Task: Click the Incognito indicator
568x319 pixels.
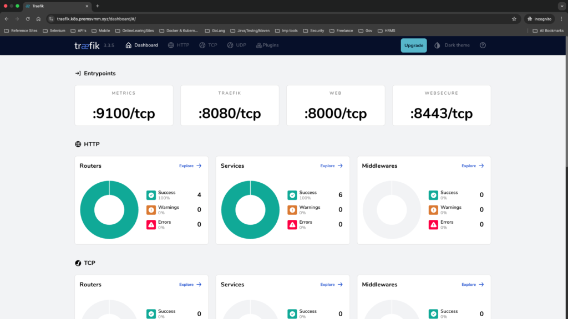Action: tap(539, 19)
